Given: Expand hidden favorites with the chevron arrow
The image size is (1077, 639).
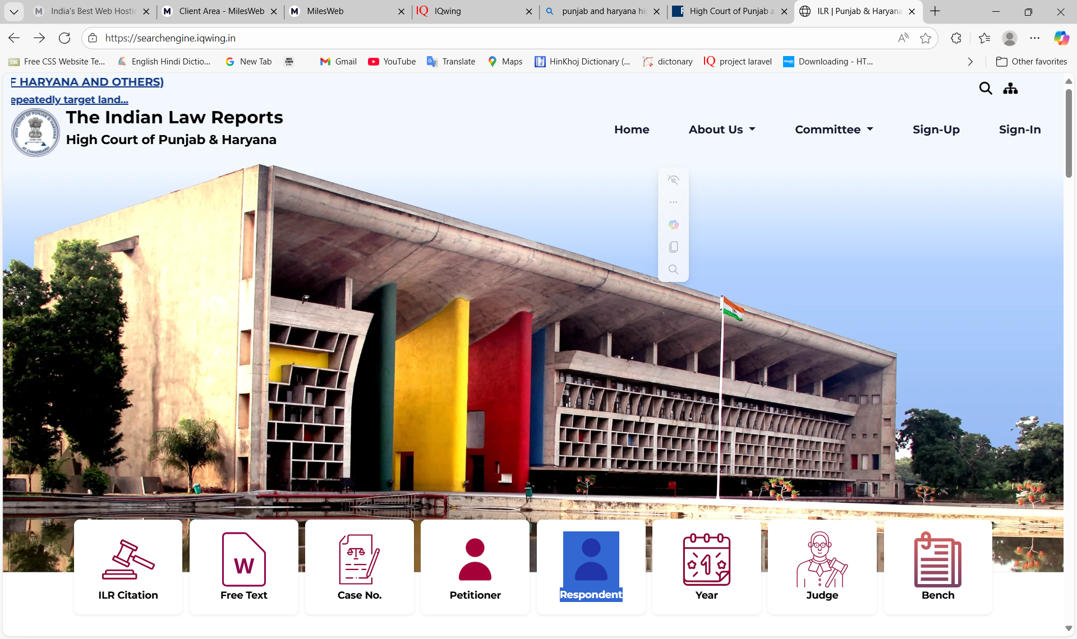Looking at the screenshot, I should point(971,62).
